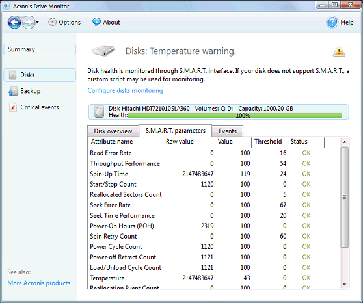
Task: Select Seek Time Performance row
Action: click(x=214, y=215)
